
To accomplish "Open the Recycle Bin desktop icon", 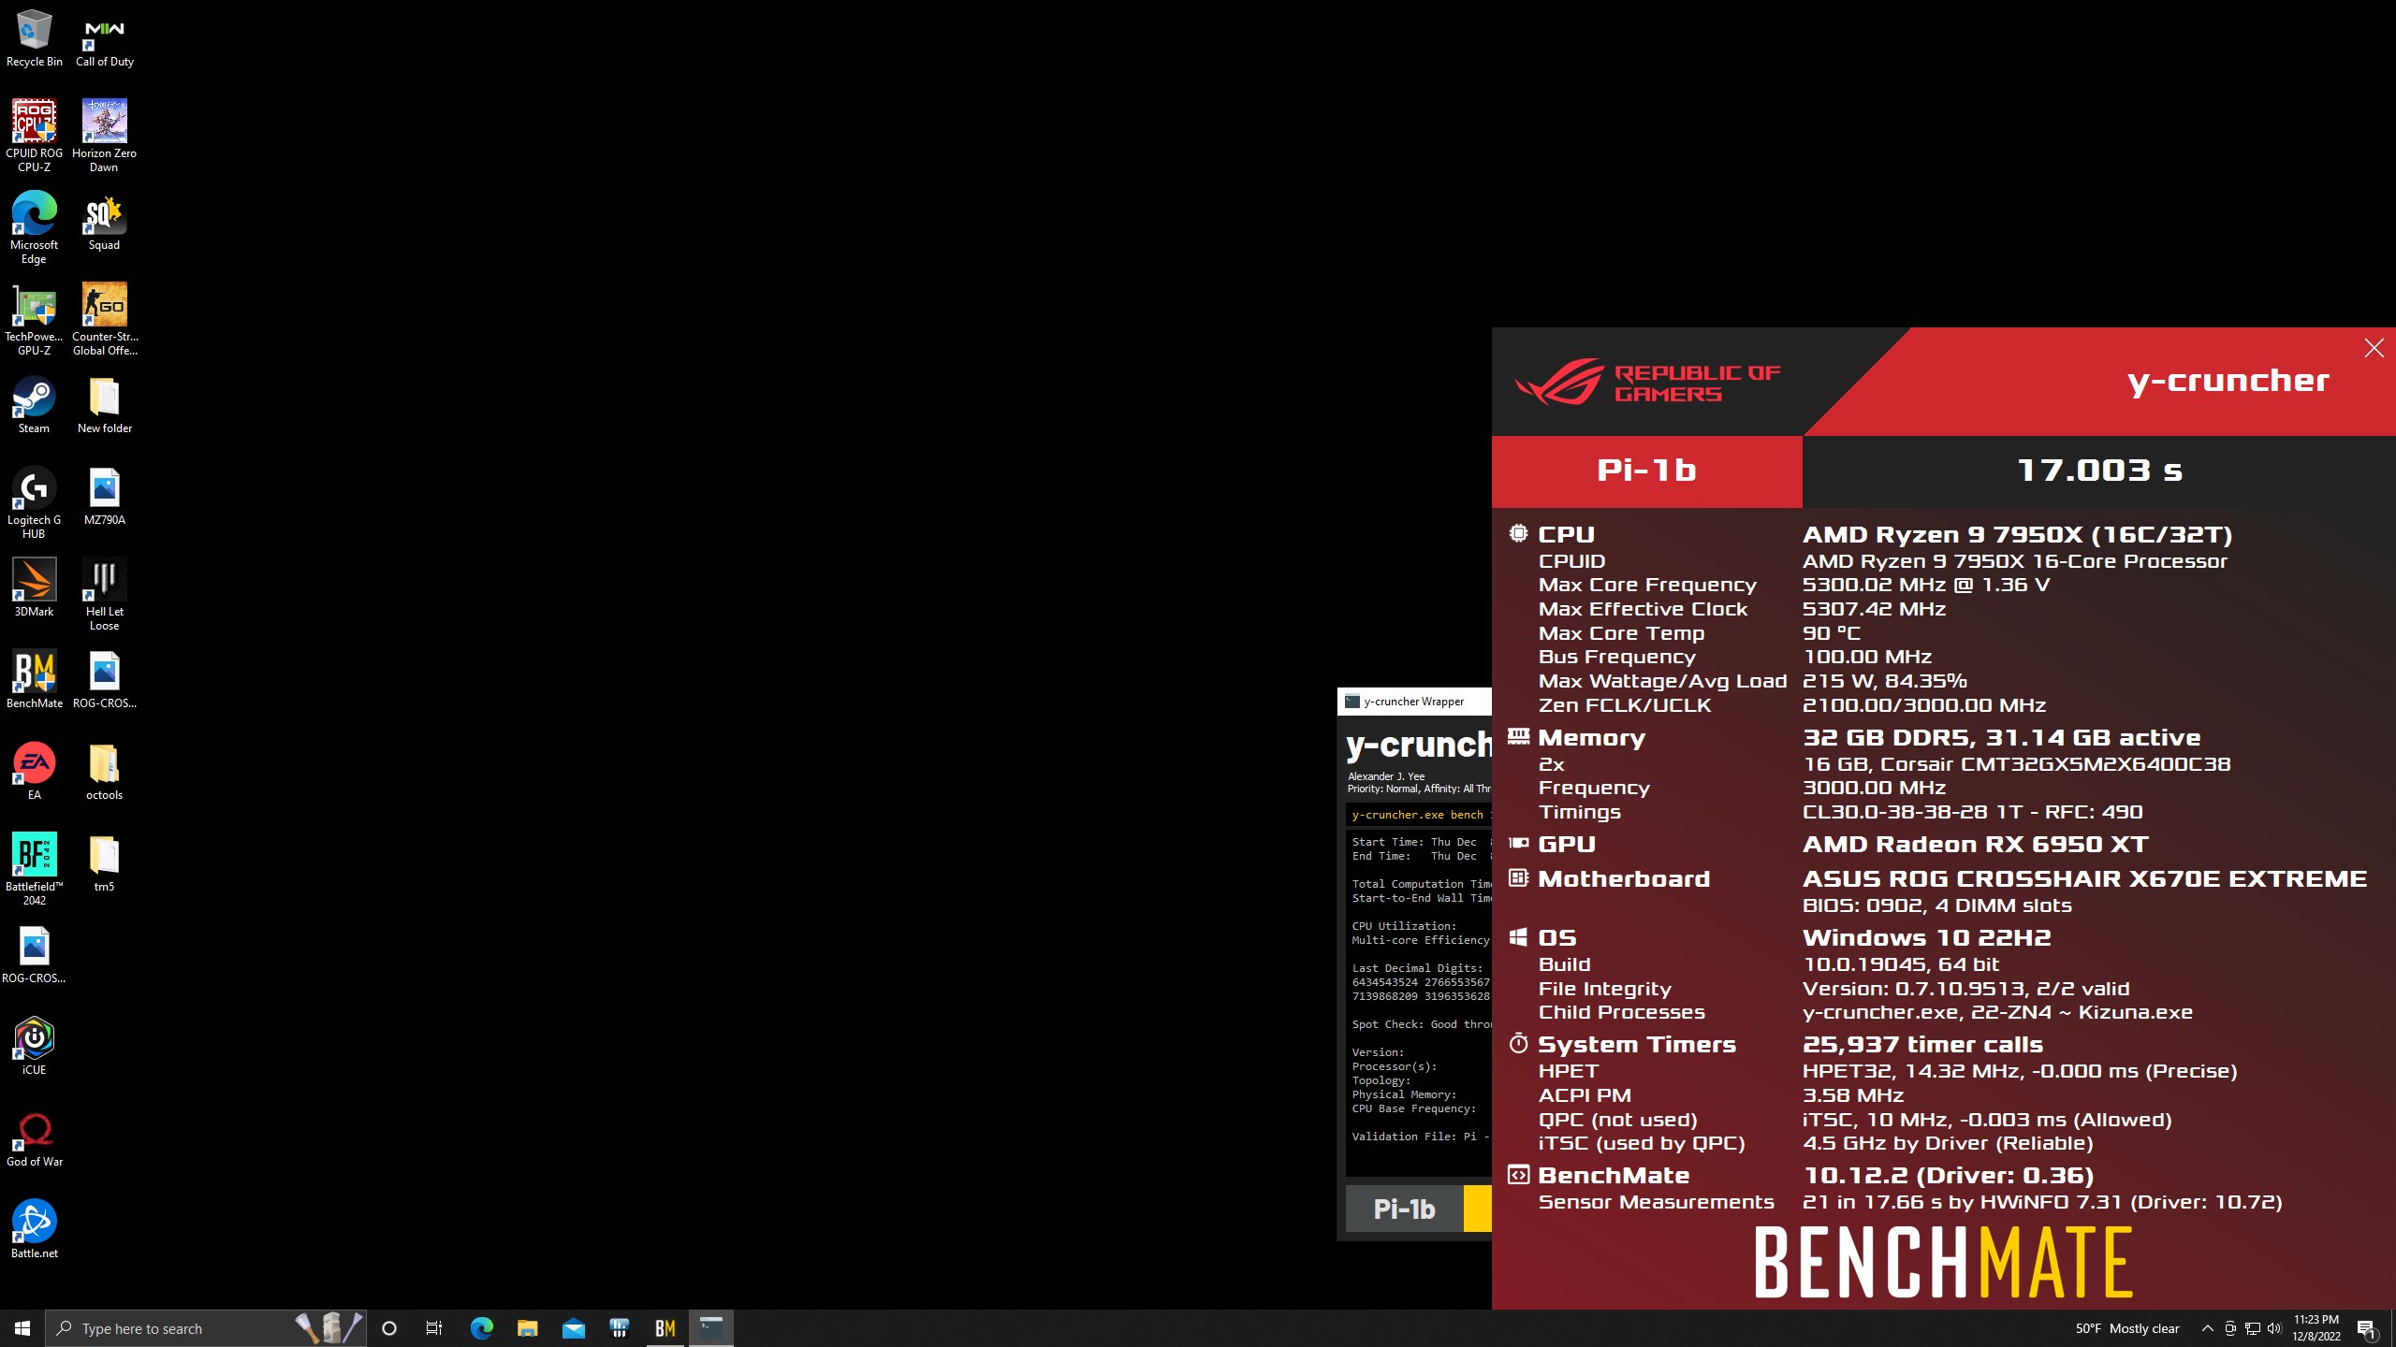I will click(x=34, y=38).
